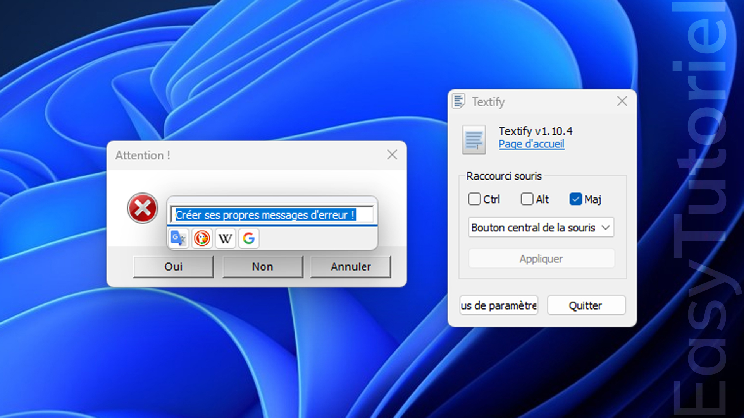
Task: Enable the Ctrl modifier checkbox
Action: [x=474, y=199]
